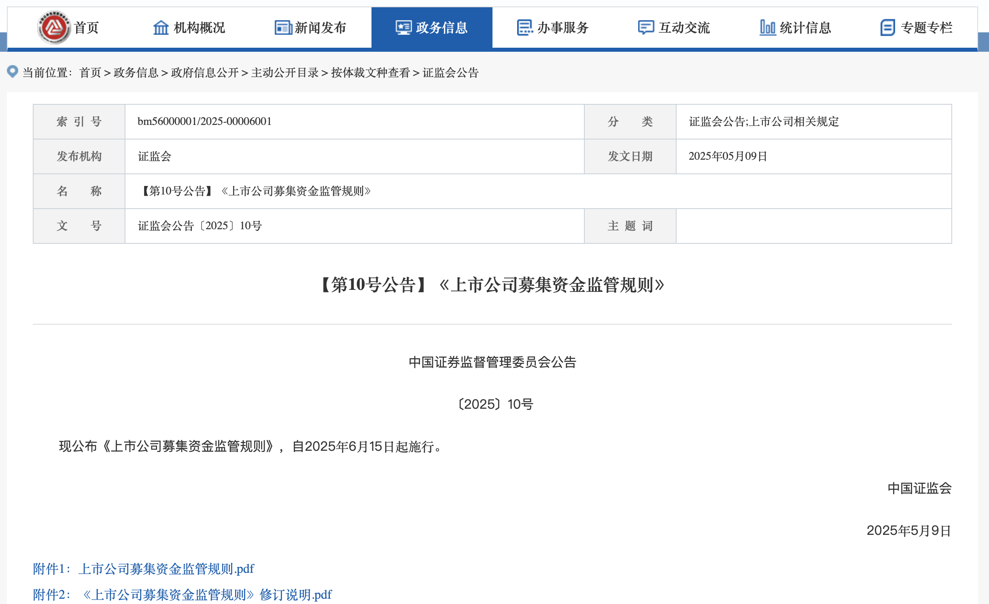Click 按体裁文种查看 breadcrumb link

(370, 73)
